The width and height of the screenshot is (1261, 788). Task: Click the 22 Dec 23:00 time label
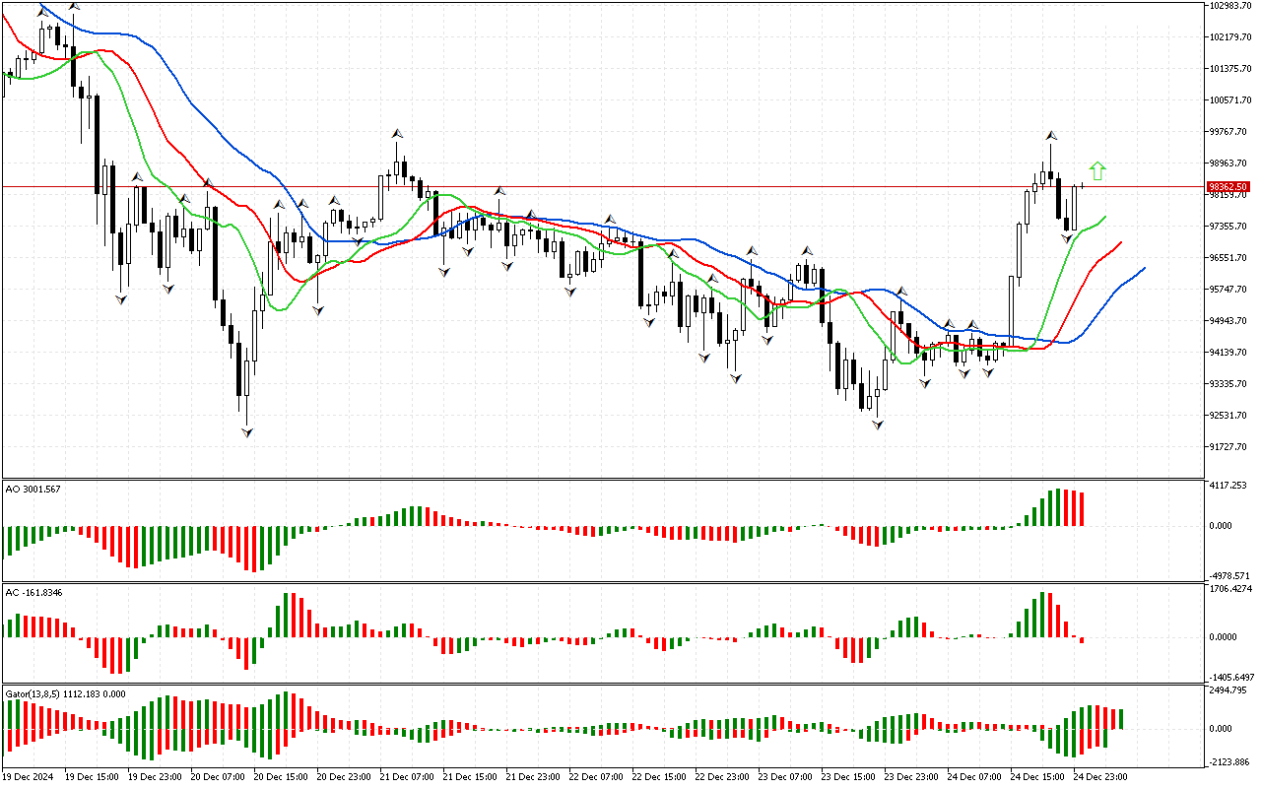click(722, 776)
